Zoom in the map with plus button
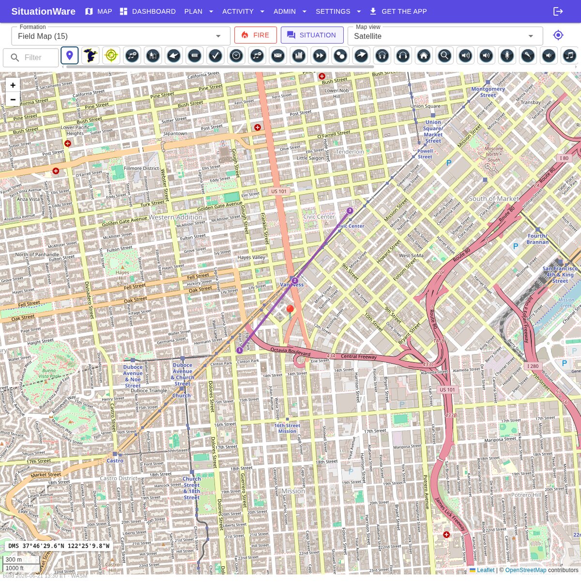 (x=13, y=85)
